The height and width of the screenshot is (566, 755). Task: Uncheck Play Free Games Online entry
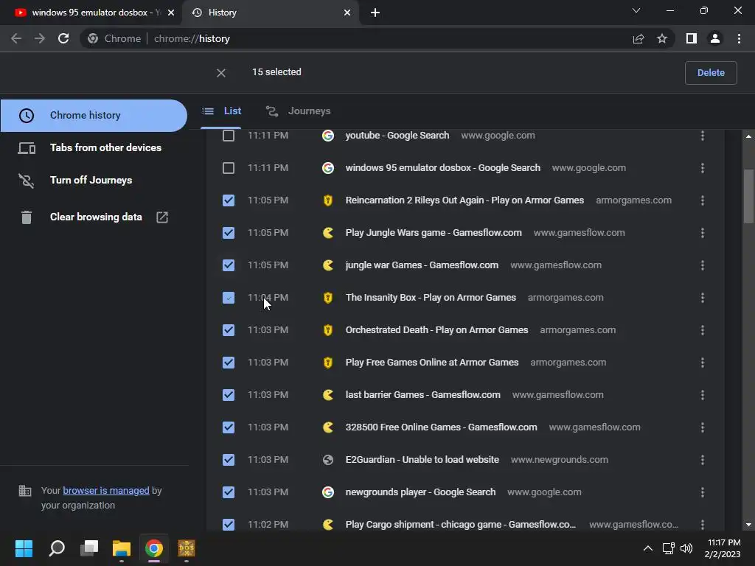229,363
